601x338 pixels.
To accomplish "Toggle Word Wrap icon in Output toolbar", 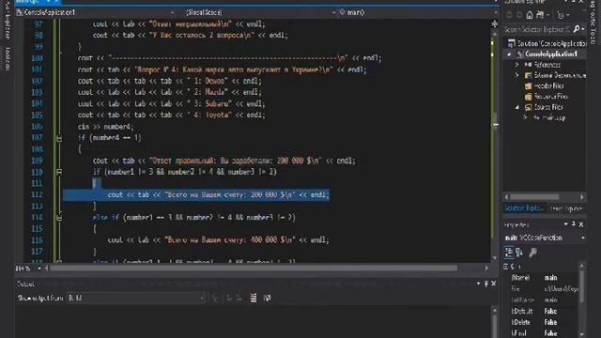I will (267, 298).
